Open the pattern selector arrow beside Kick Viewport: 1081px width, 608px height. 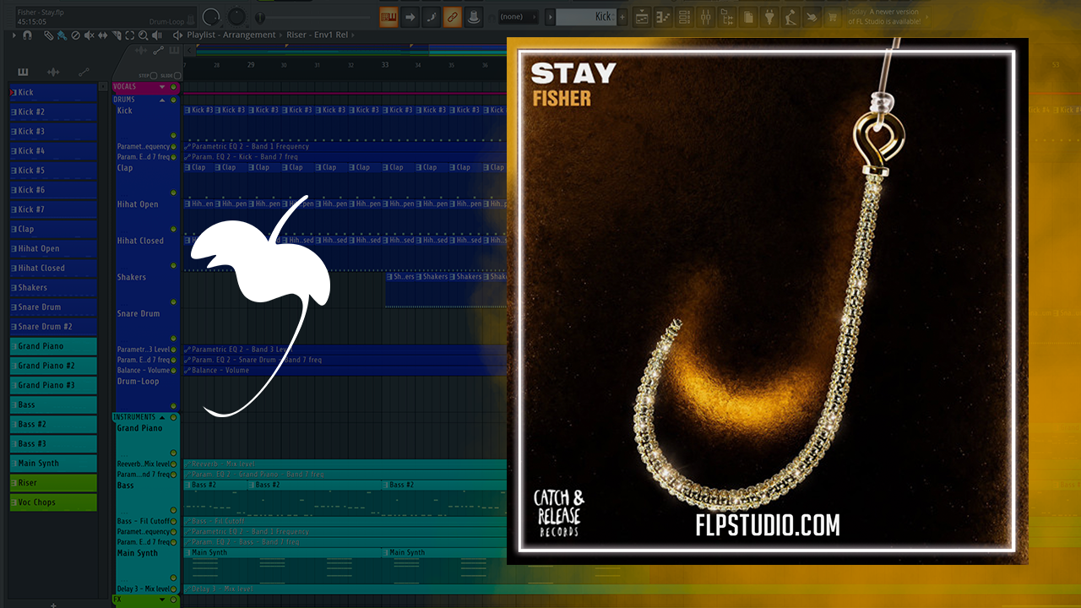click(551, 16)
